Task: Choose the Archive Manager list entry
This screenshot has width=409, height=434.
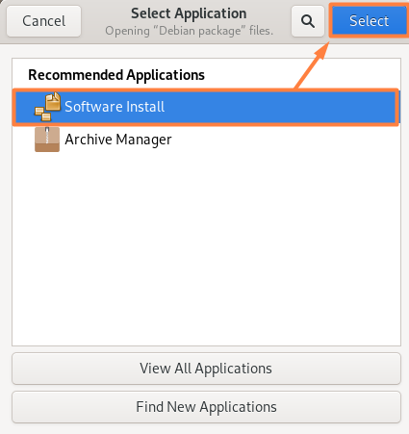Action: [206, 140]
